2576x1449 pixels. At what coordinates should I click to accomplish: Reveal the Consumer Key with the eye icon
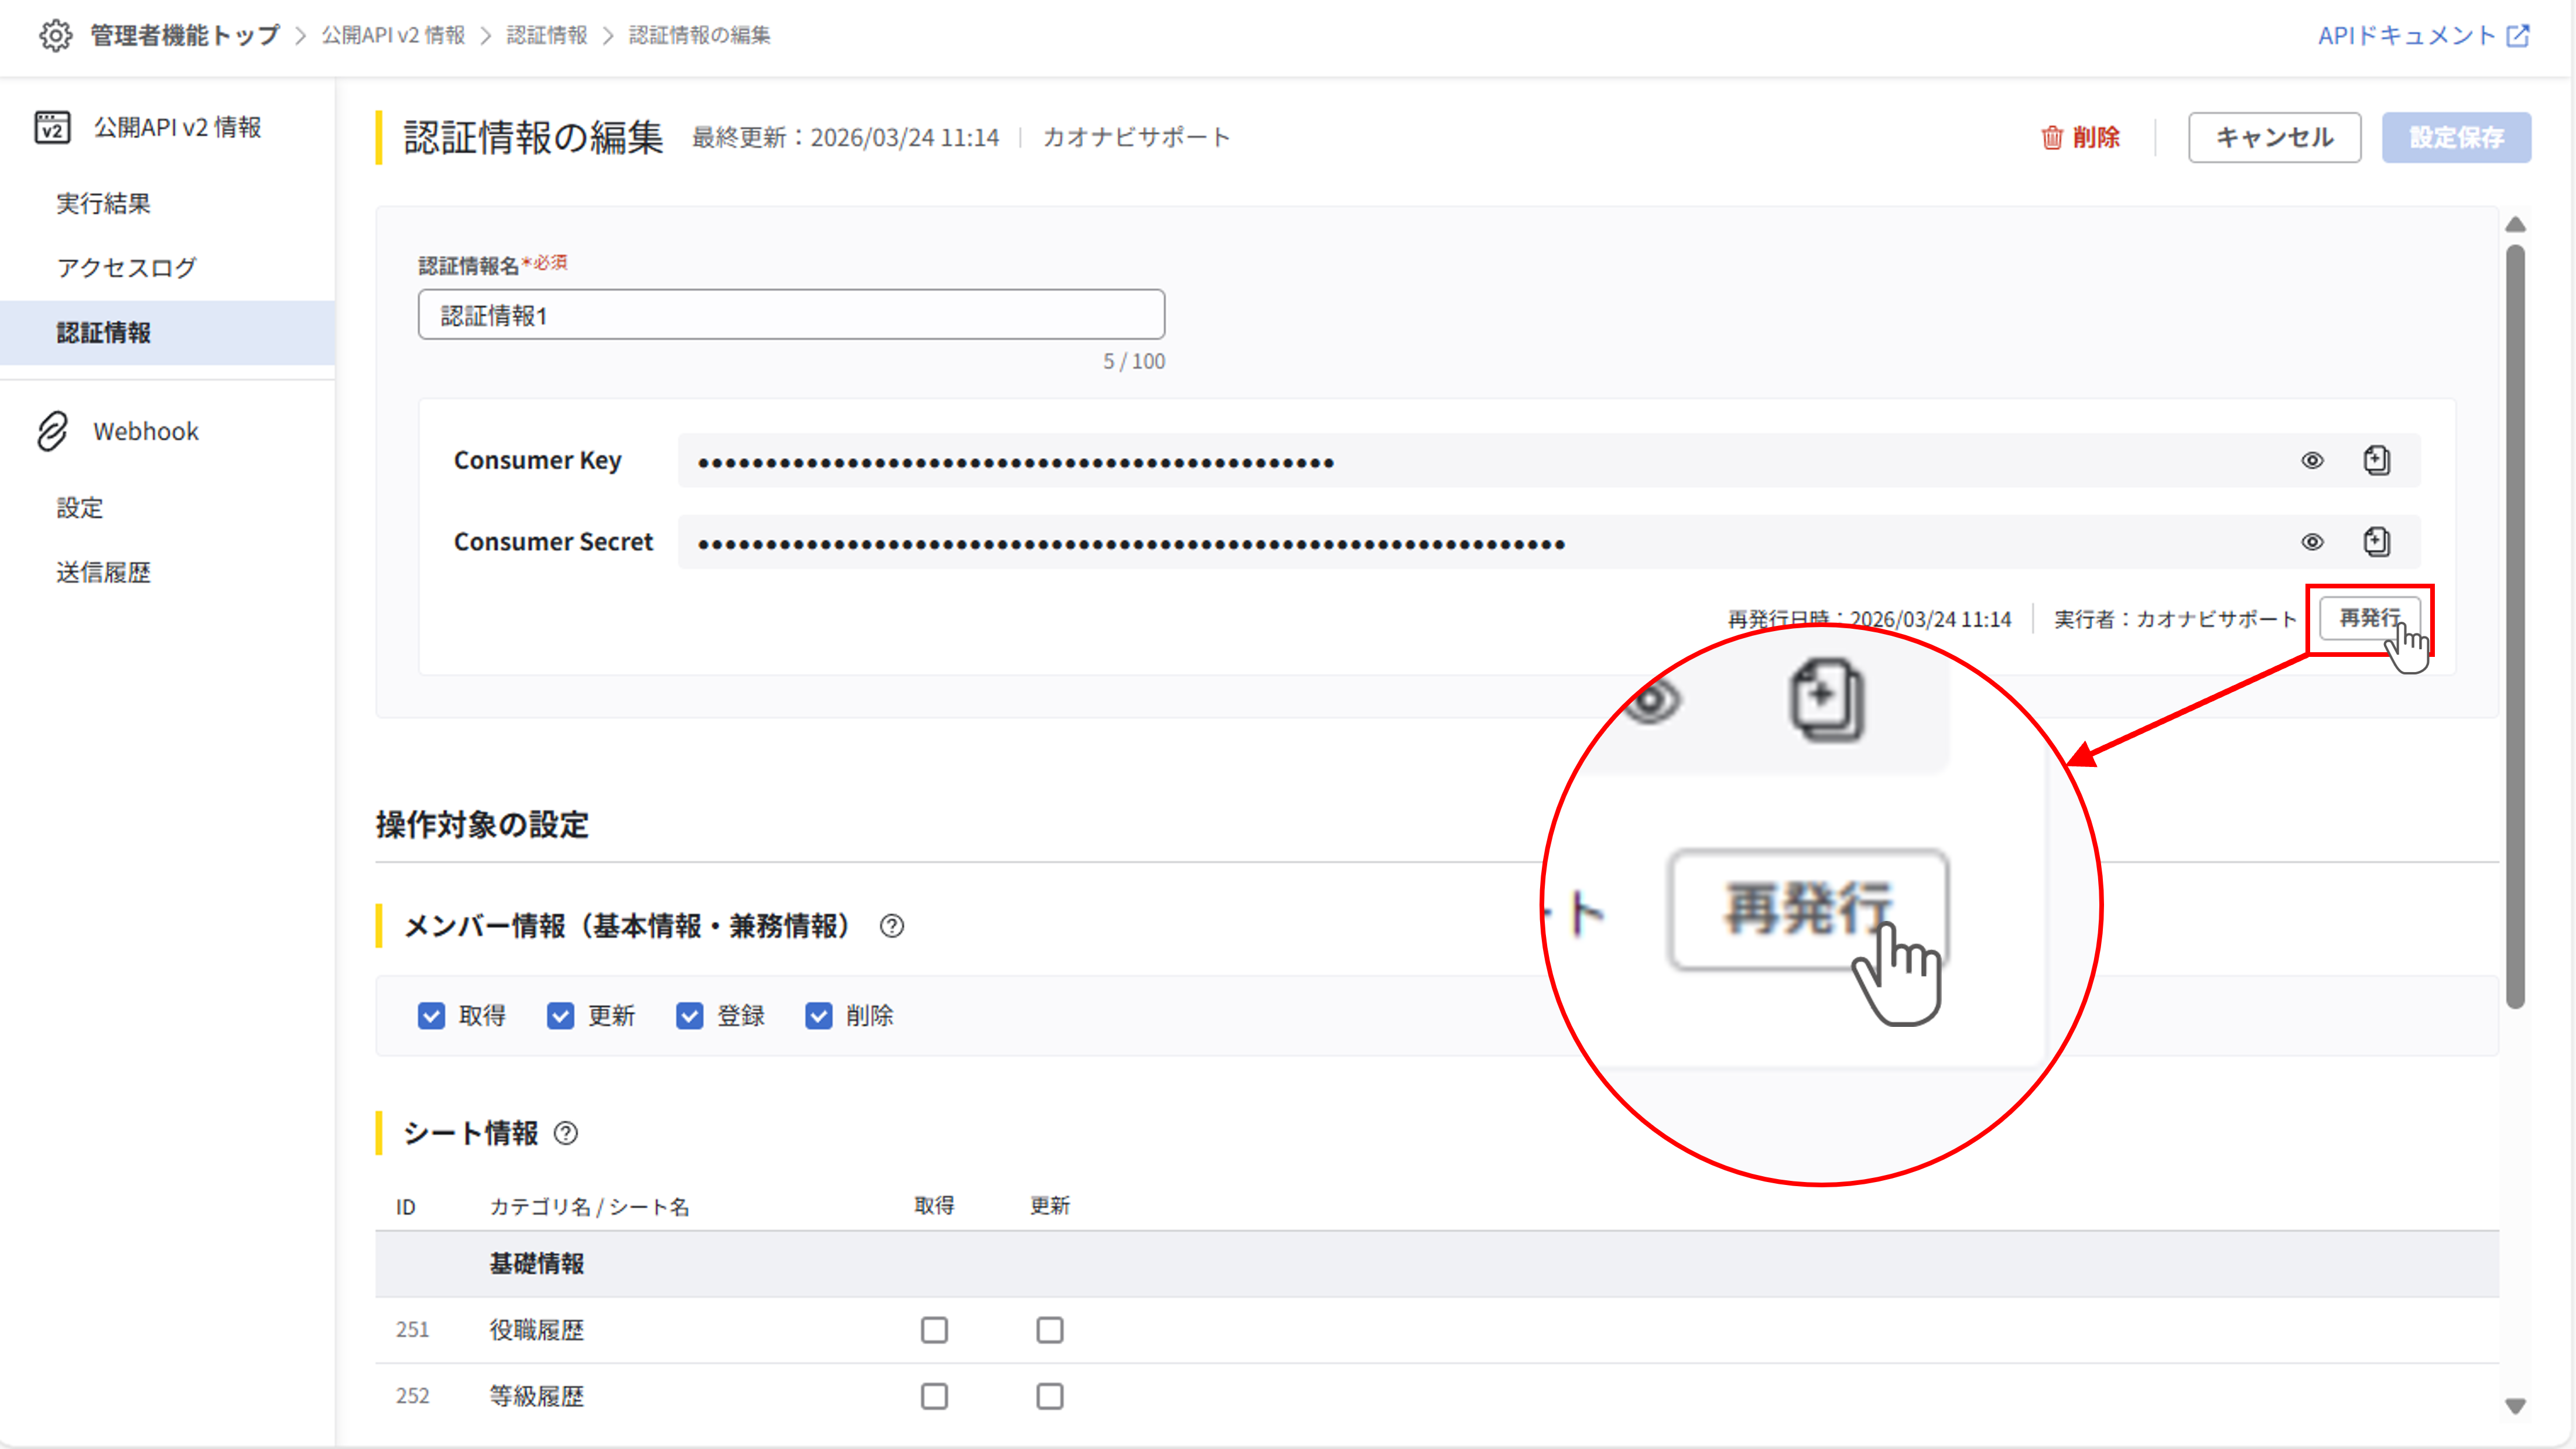(2312, 460)
